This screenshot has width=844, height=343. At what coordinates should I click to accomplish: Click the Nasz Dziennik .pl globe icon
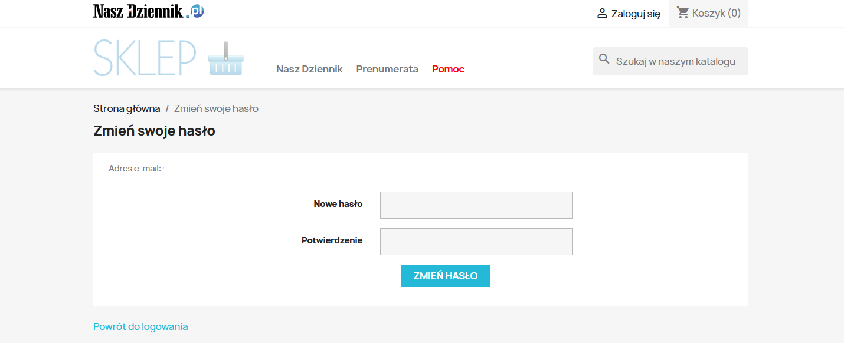click(197, 10)
